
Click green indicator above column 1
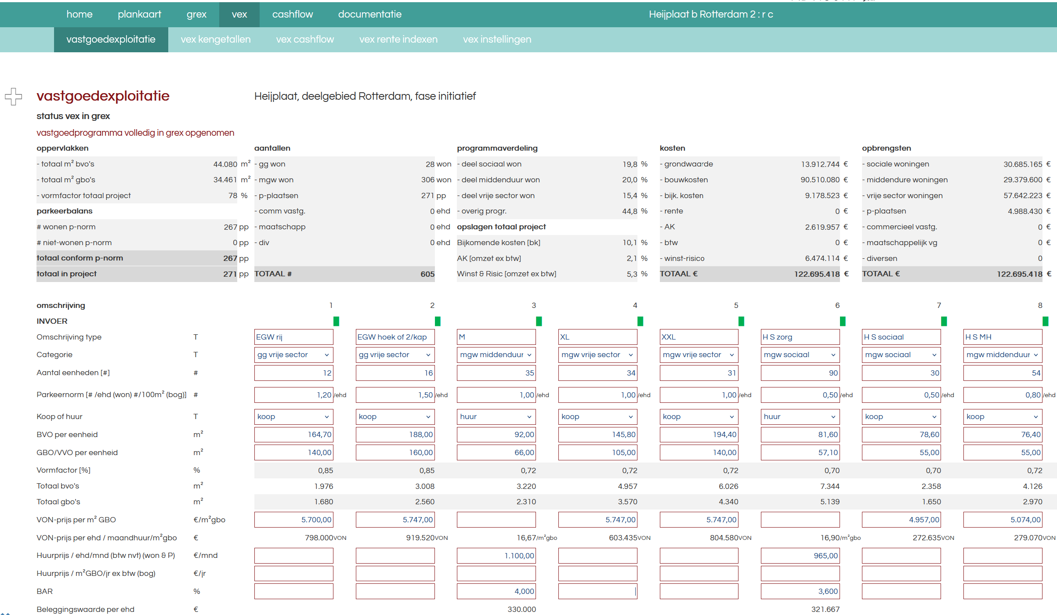click(x=336, y=321)
